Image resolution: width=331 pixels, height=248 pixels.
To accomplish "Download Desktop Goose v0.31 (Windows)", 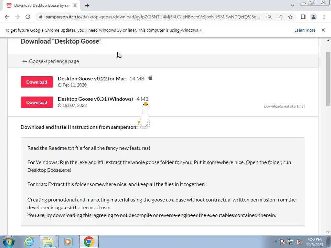I will pyautogui.click(x=37, y=102).
